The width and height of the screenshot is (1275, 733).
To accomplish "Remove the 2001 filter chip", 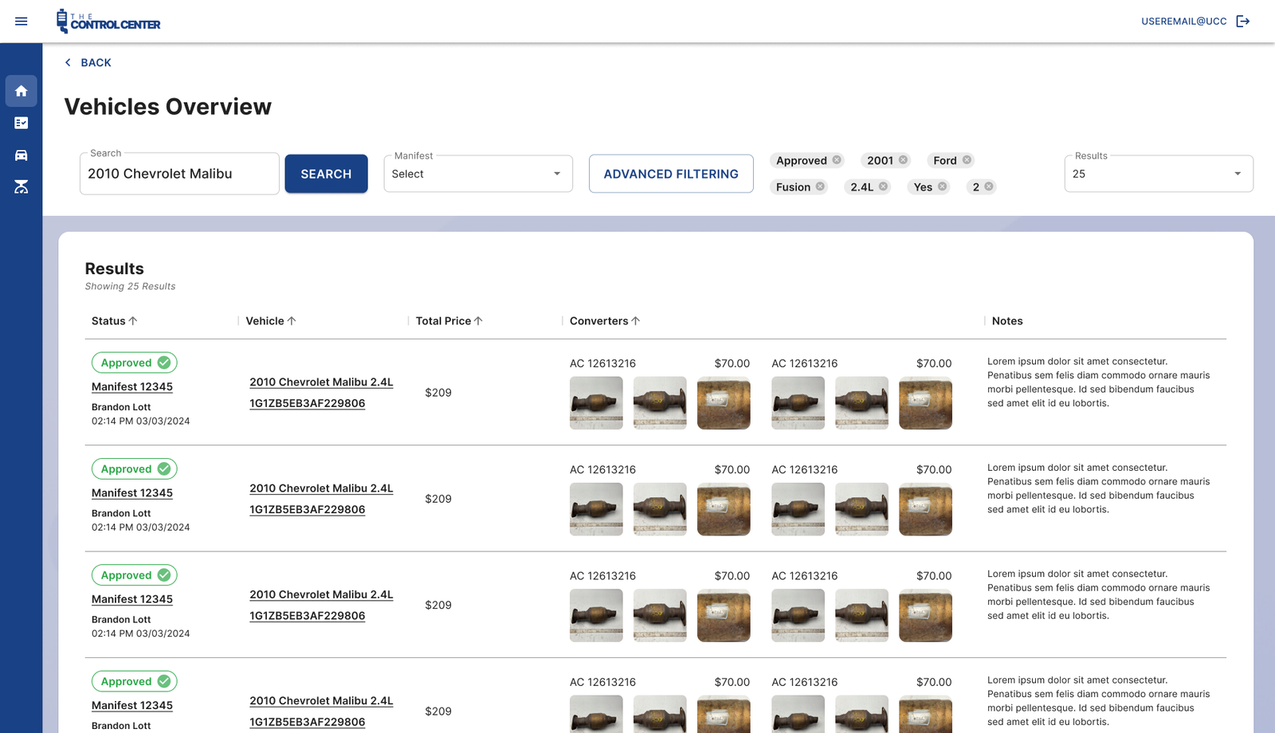I will click(903, 160).
